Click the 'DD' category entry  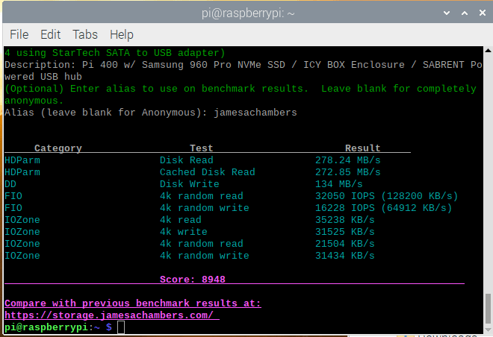(10, 184)
